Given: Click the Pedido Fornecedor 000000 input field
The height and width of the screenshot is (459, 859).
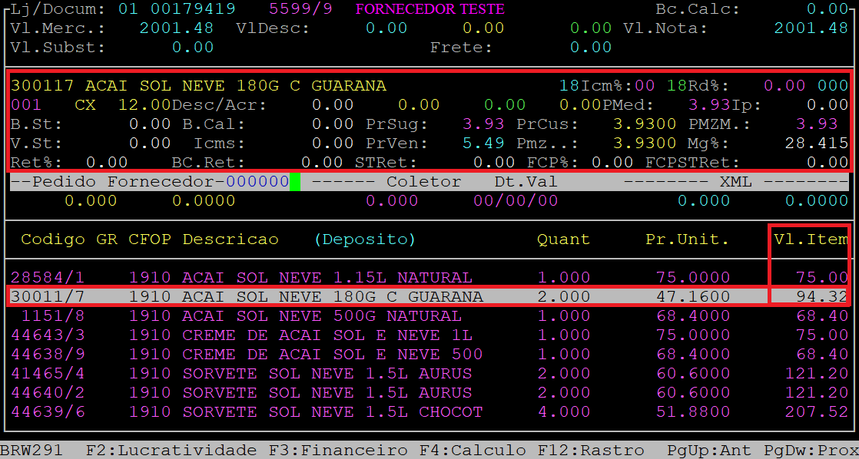Looking at the screenshot, I should [257, 182].
